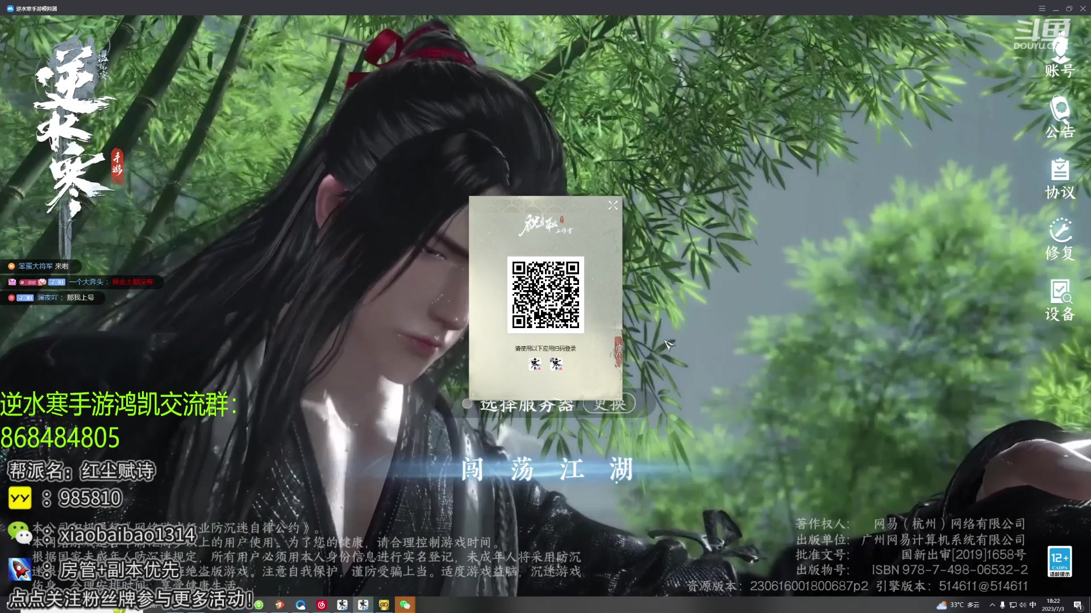Select the second 寒 app icon below QR code
The width and height of the screenshot is (1091, 613).
(x=556, y=364)
